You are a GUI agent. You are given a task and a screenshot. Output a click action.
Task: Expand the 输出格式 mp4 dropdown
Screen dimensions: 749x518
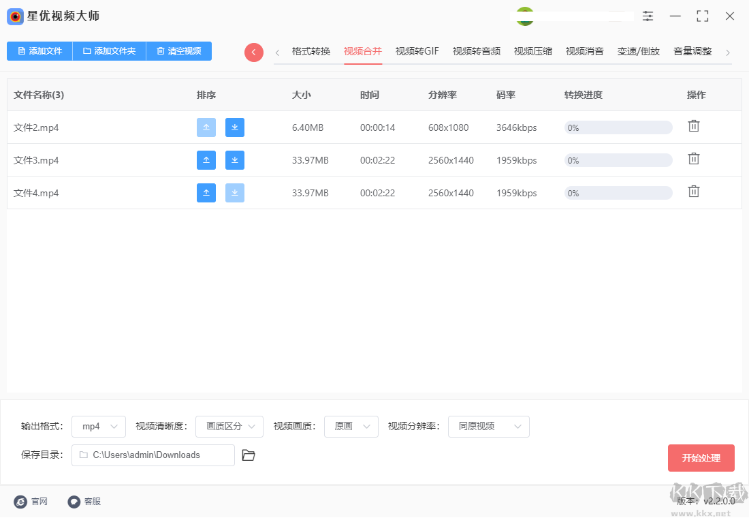pyautogui.click(x=99, y=427)
